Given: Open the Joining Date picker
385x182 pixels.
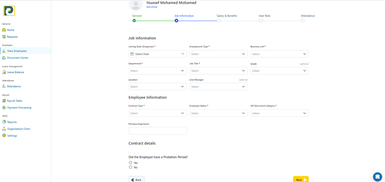Looking at the screenshot, I should click(x=157, y=54).
